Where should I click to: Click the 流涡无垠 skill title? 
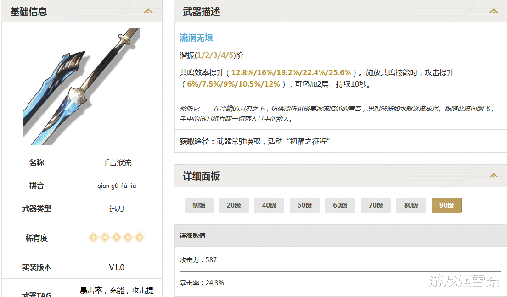point(196,38)
